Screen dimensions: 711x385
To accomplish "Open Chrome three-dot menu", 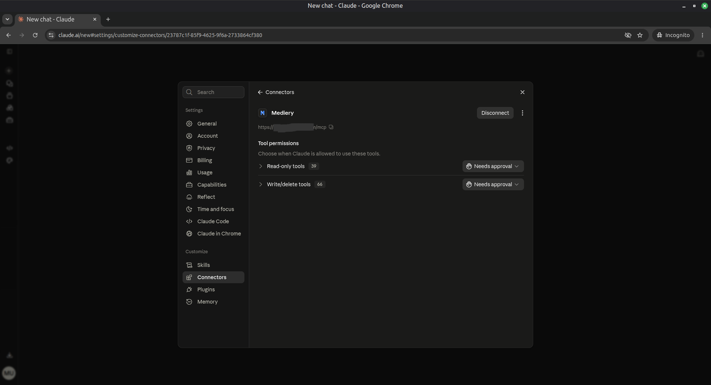I will [702, 35].
